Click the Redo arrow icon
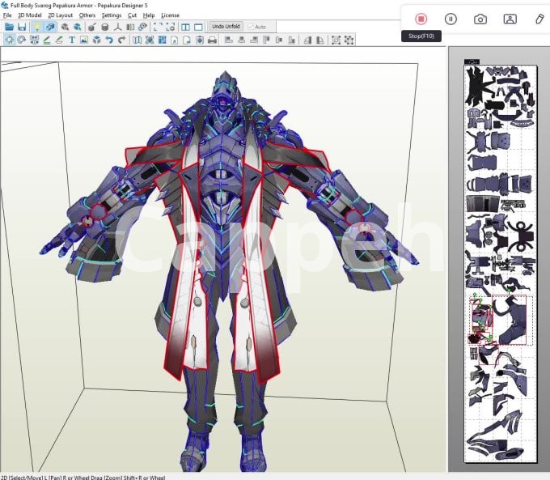The image size is (550, 480). coord(121,40)
